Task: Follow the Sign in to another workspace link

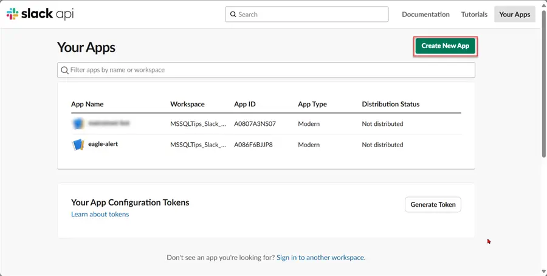Action: point(320,258)
